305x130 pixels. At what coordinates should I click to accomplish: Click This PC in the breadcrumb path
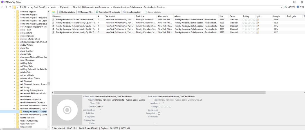tap(23, 7)
